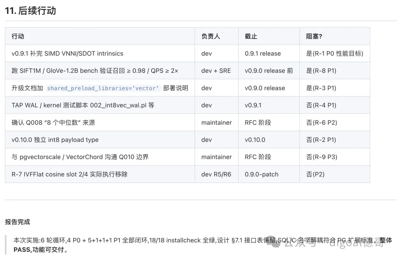Click the 否(R-9 P3) blocking cell

(335, 157)
